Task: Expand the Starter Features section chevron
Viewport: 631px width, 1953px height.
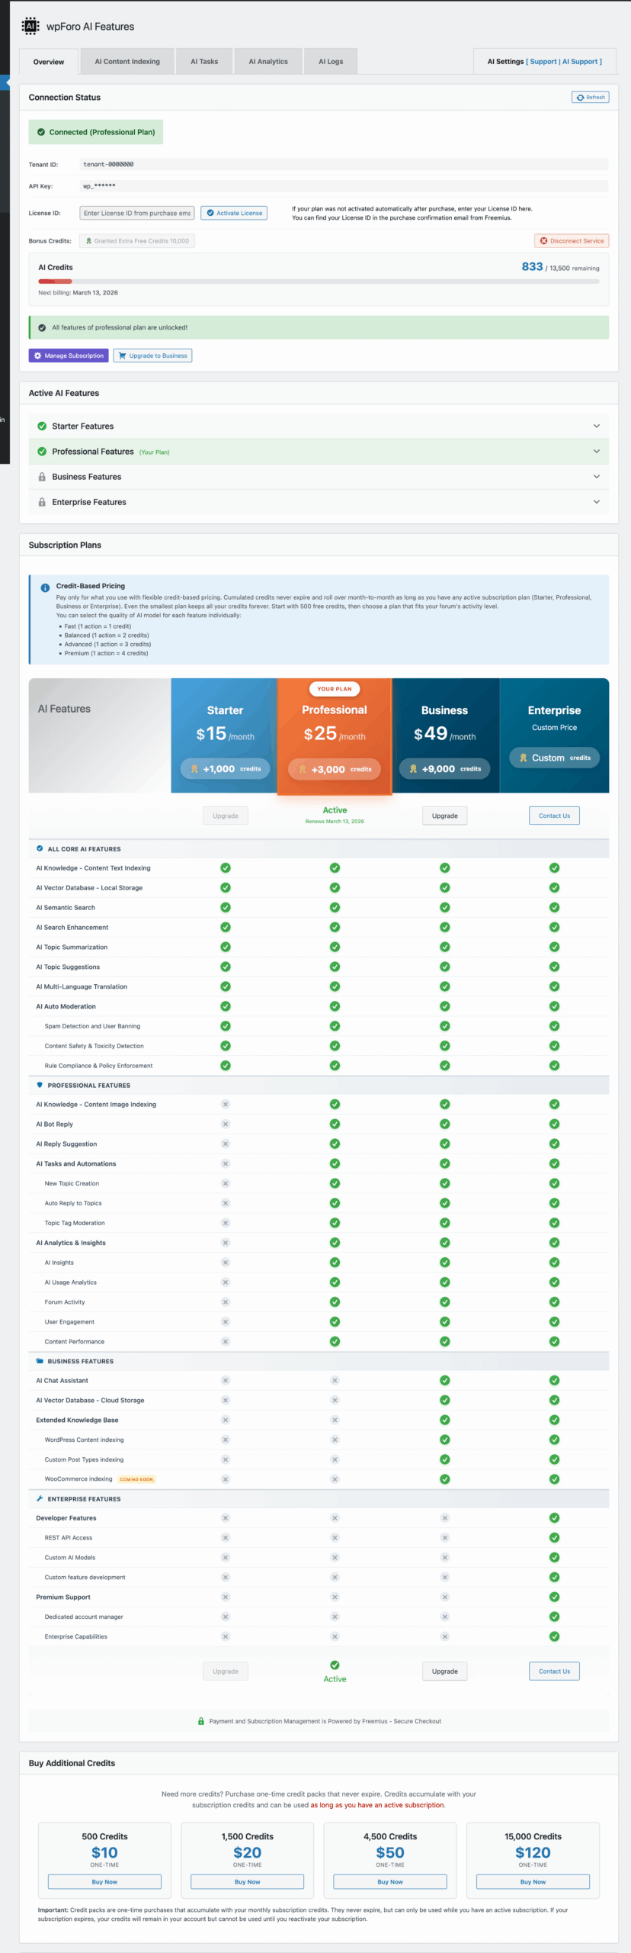Action: (596, 426)
